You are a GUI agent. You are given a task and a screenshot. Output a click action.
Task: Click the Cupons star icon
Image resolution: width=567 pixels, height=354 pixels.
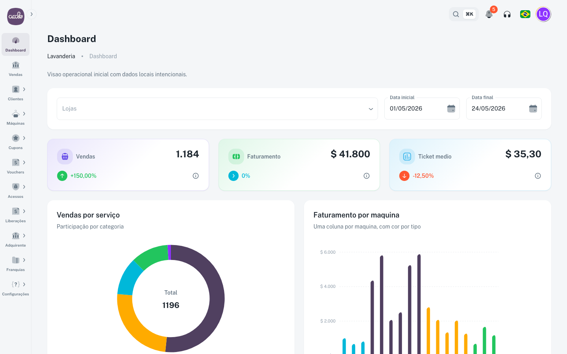[16, 138]
